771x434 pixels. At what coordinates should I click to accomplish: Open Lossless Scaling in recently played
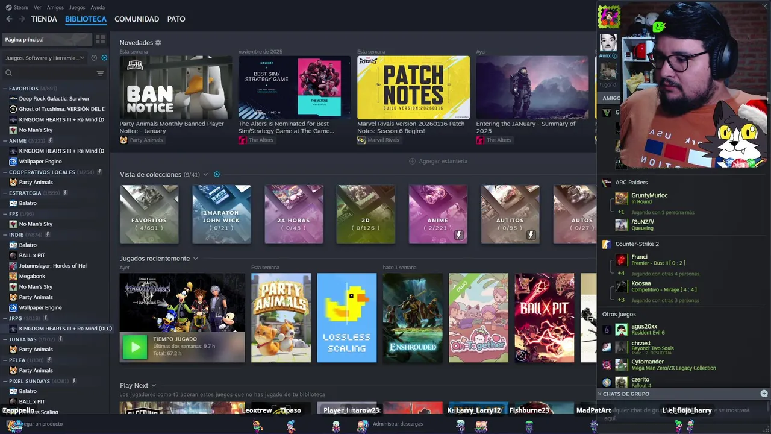point(347,318)
